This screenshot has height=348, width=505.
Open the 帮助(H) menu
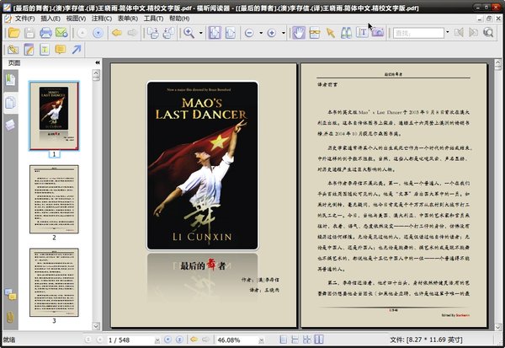click(x=179, y=18)
